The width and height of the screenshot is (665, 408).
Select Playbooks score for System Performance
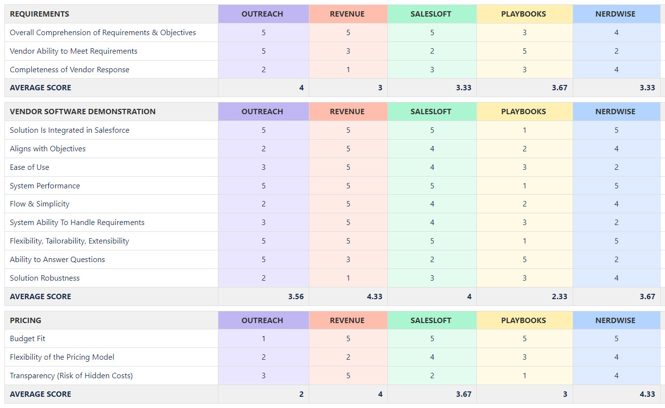coord(524,186)
